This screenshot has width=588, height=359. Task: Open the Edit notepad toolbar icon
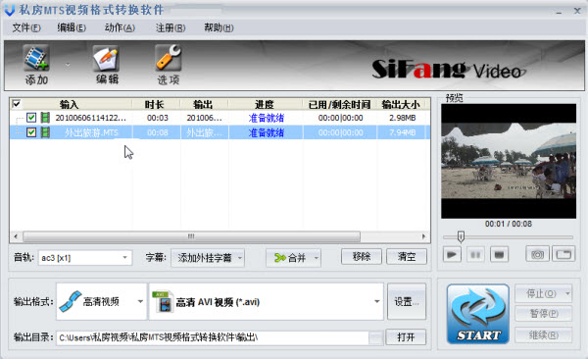[107, 58]
